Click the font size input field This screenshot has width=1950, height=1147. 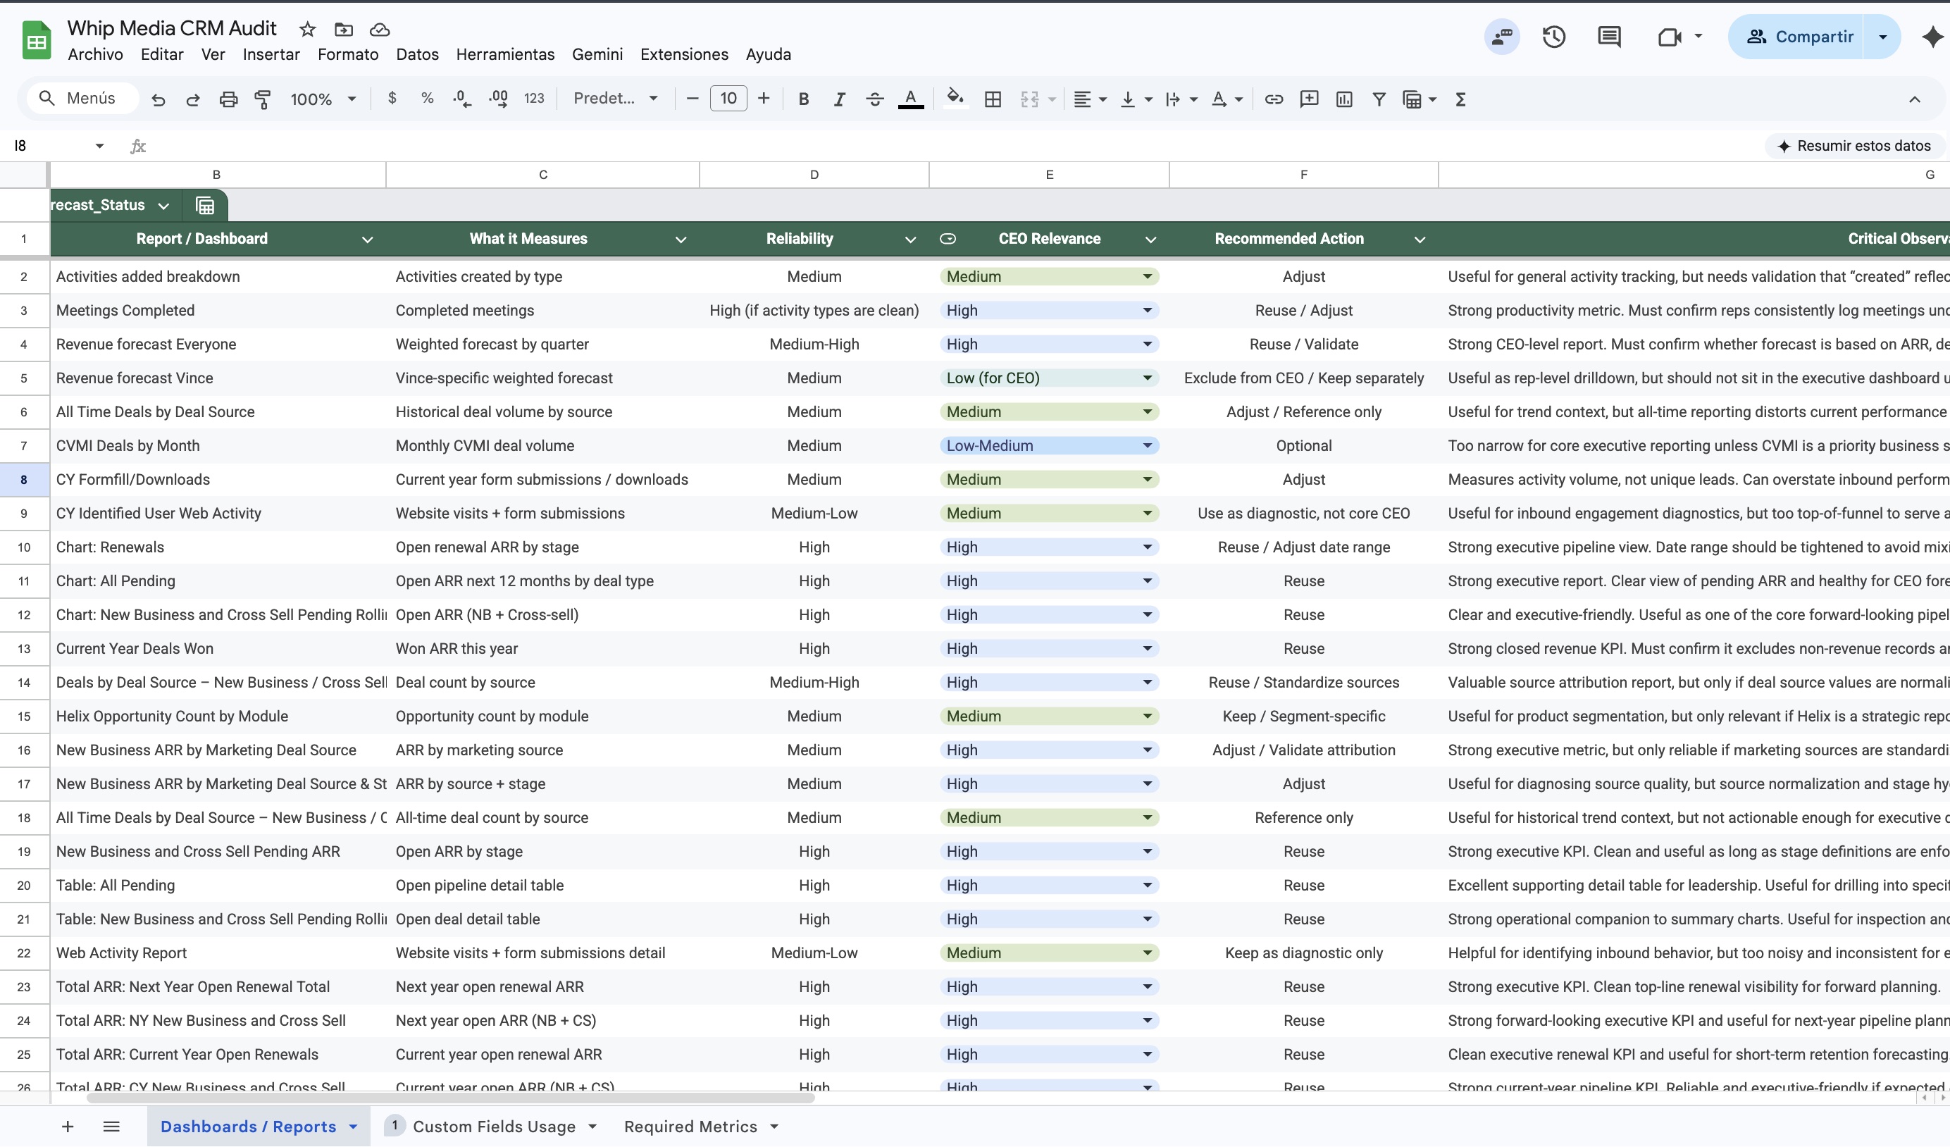pyautogui.click(x=728, y=99)
